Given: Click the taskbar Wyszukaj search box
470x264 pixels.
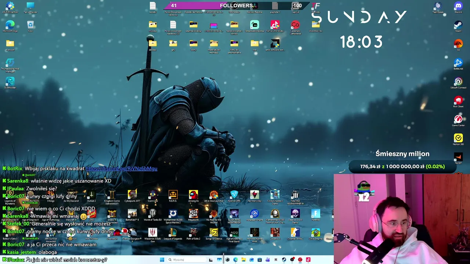Looking at the screenshot, I should 187,260.
